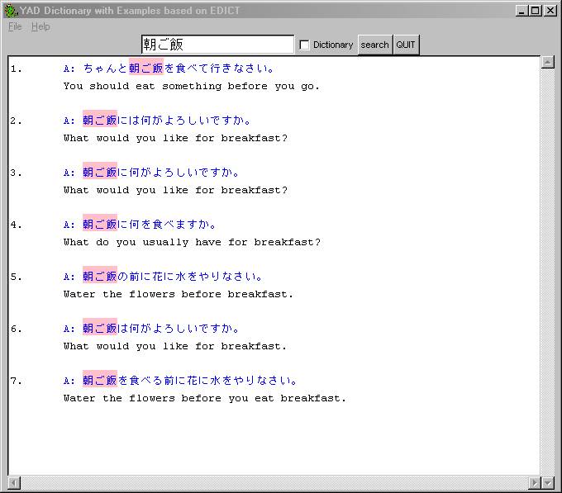Click Japanese sentence of example 7

(x=189, y=380)
